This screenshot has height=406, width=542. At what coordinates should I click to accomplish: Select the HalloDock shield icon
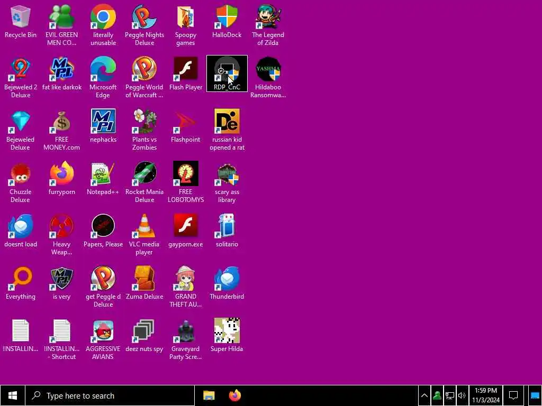pyautogui.click(x=227, y=21)
